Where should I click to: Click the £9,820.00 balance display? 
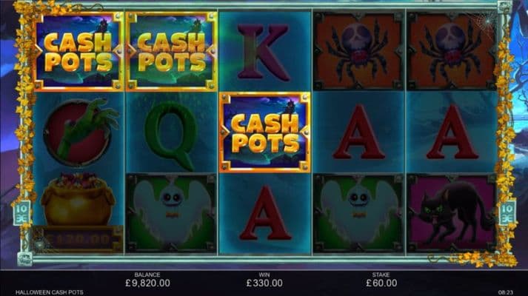point(147,283)
